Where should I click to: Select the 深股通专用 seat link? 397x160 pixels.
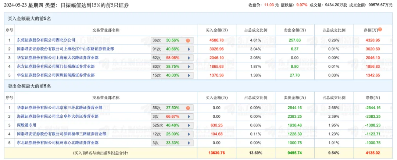(x=27, y=125)
